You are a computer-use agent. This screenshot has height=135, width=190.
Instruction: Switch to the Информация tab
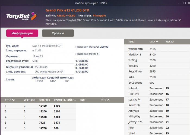22,33
